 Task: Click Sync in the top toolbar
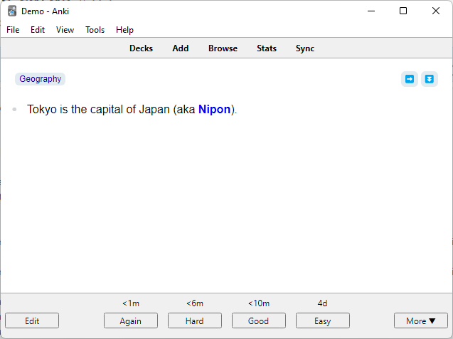click(x=305, y=48)
